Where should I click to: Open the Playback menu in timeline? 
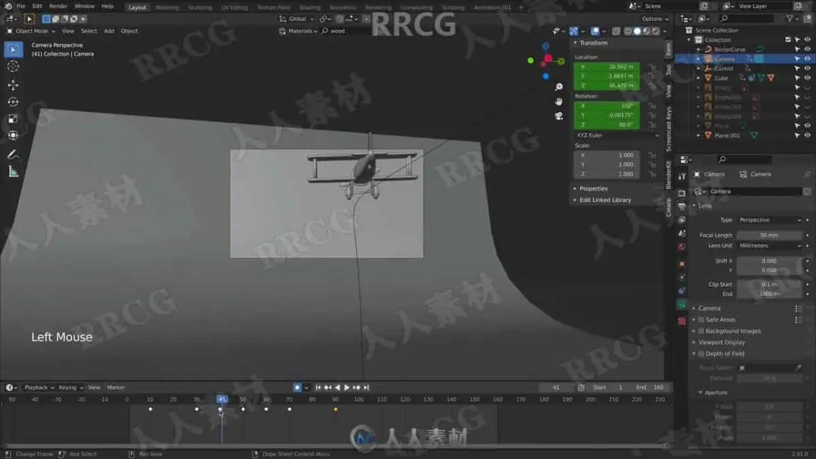39,388
